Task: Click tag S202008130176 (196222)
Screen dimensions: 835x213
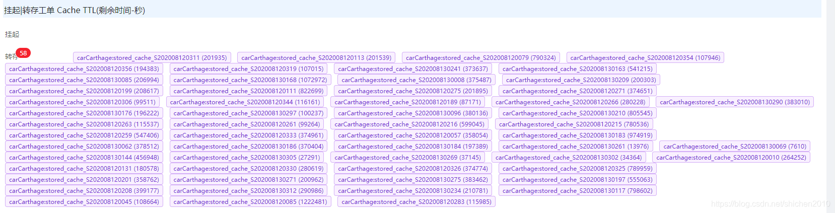Action: 84,113
